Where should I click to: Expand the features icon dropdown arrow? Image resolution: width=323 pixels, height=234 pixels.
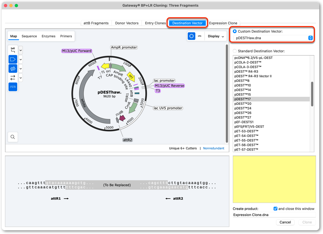21,60
